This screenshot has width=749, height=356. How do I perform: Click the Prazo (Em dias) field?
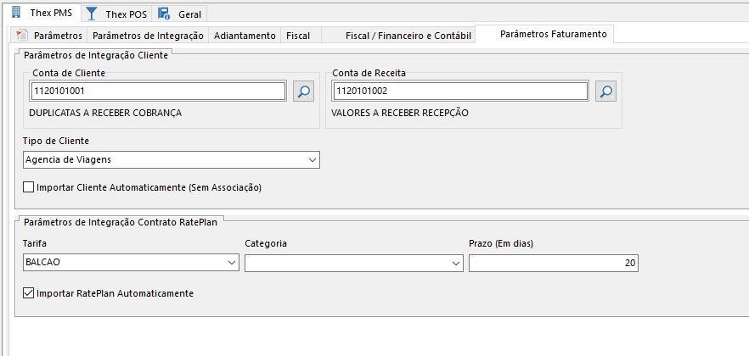click(x=552, y=264)
